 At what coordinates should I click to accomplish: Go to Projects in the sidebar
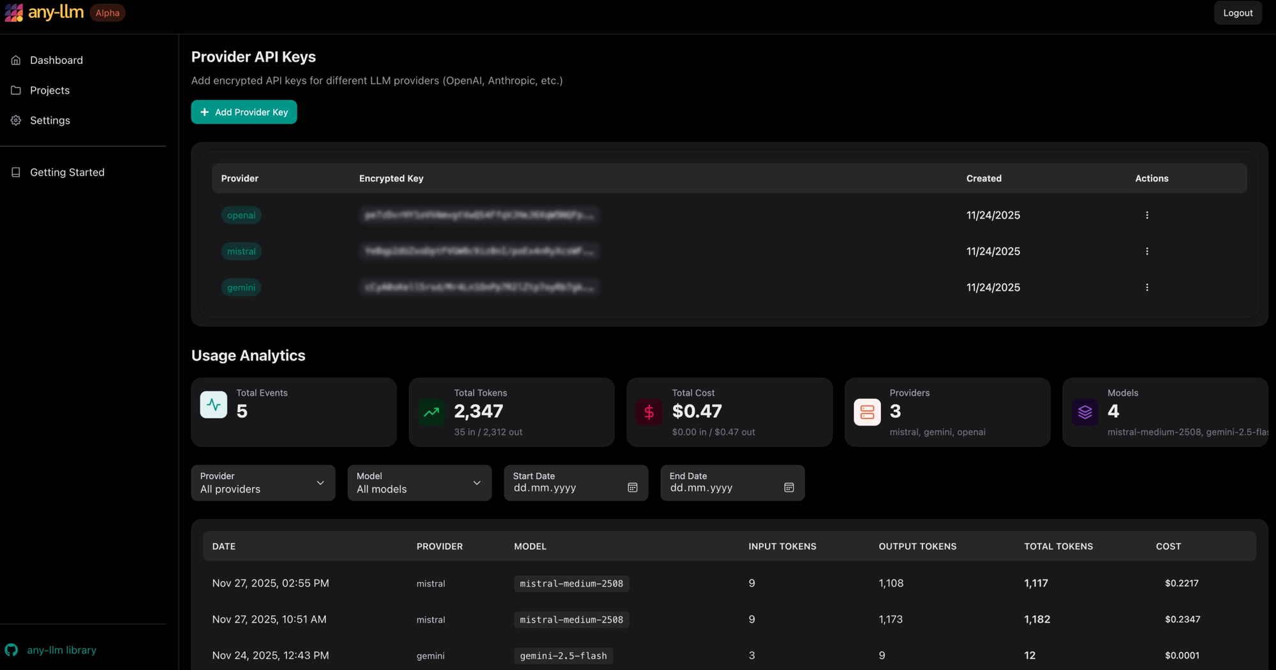point(50,90)
